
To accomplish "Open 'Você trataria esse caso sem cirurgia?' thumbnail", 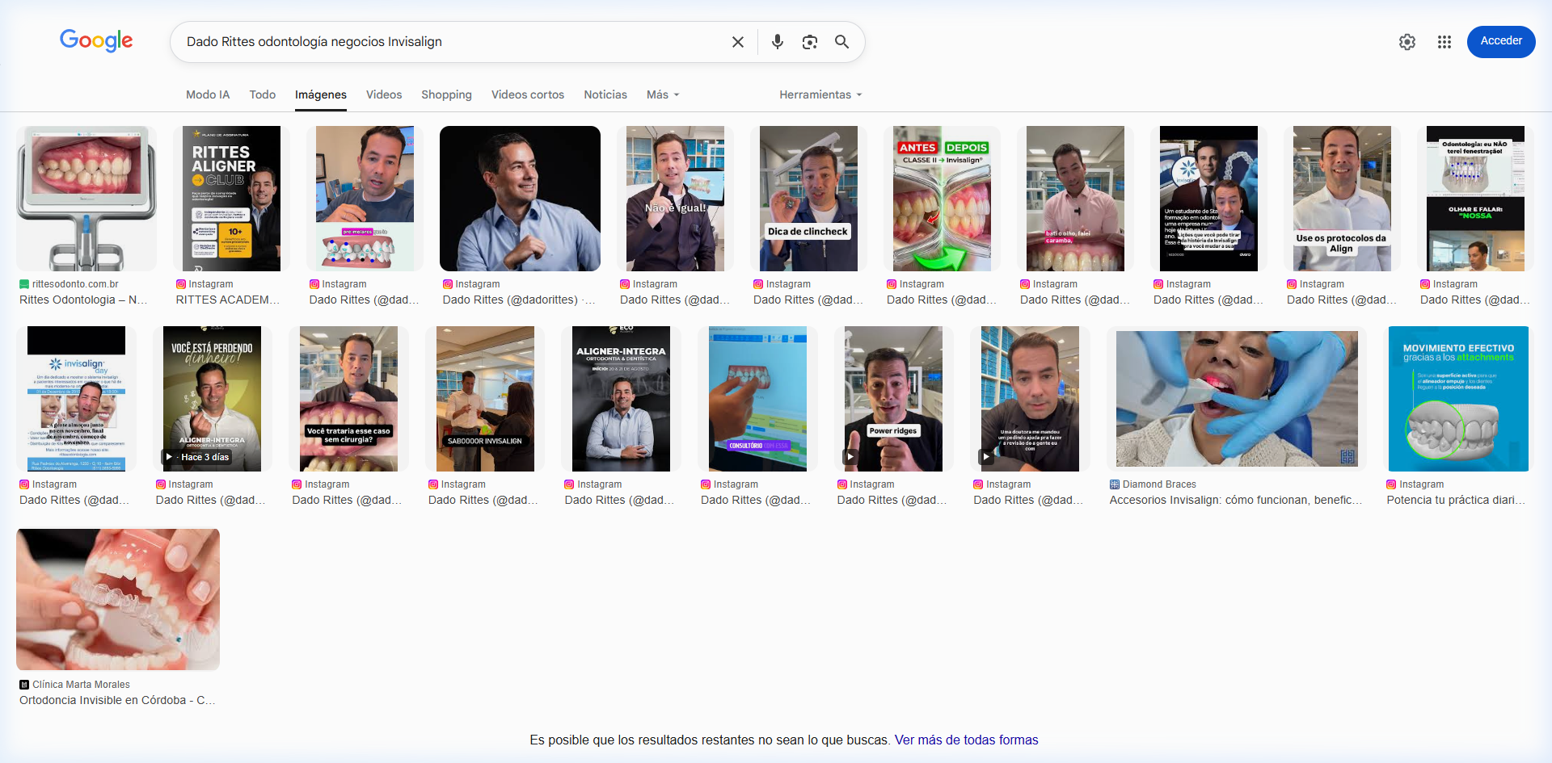I will tap(348, 399).
